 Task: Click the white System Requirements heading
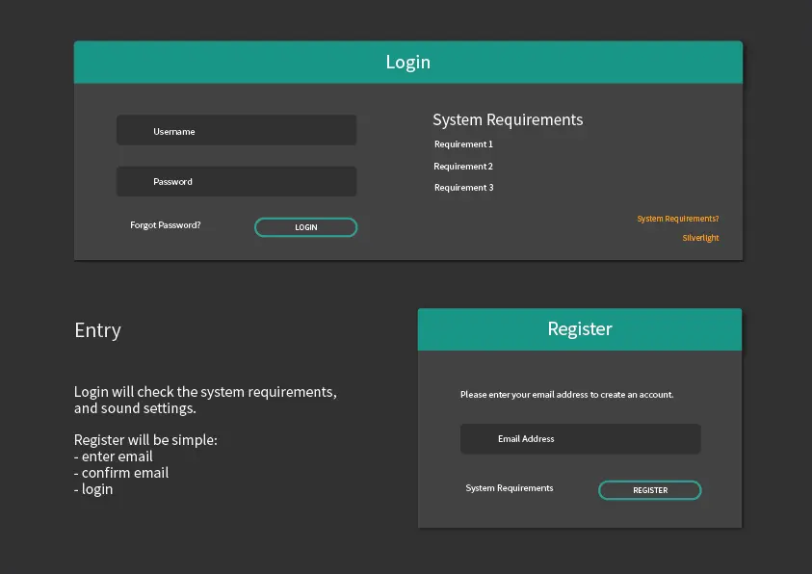tap(508, 119)
